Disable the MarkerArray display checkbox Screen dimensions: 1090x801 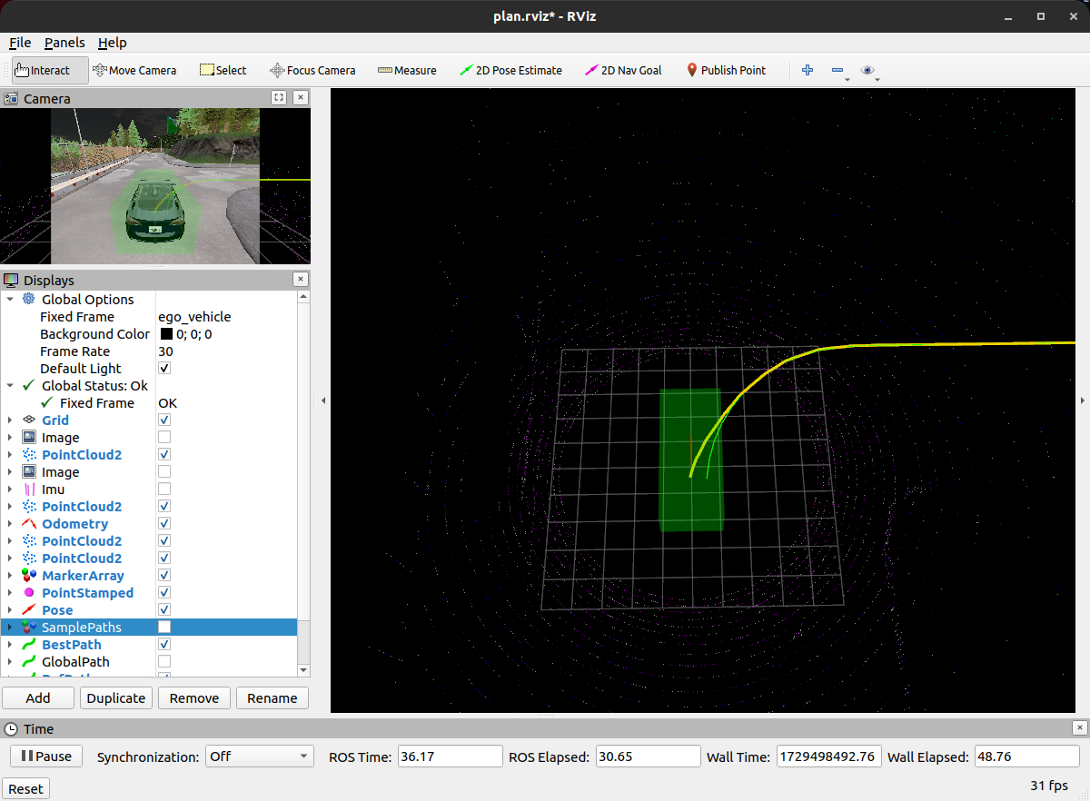tap(164, 575)
